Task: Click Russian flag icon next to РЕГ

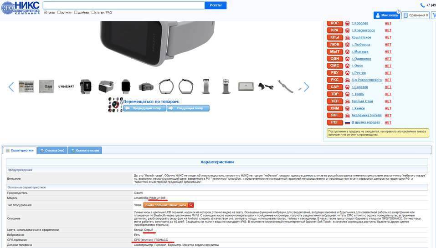Action: click(347, 122)
